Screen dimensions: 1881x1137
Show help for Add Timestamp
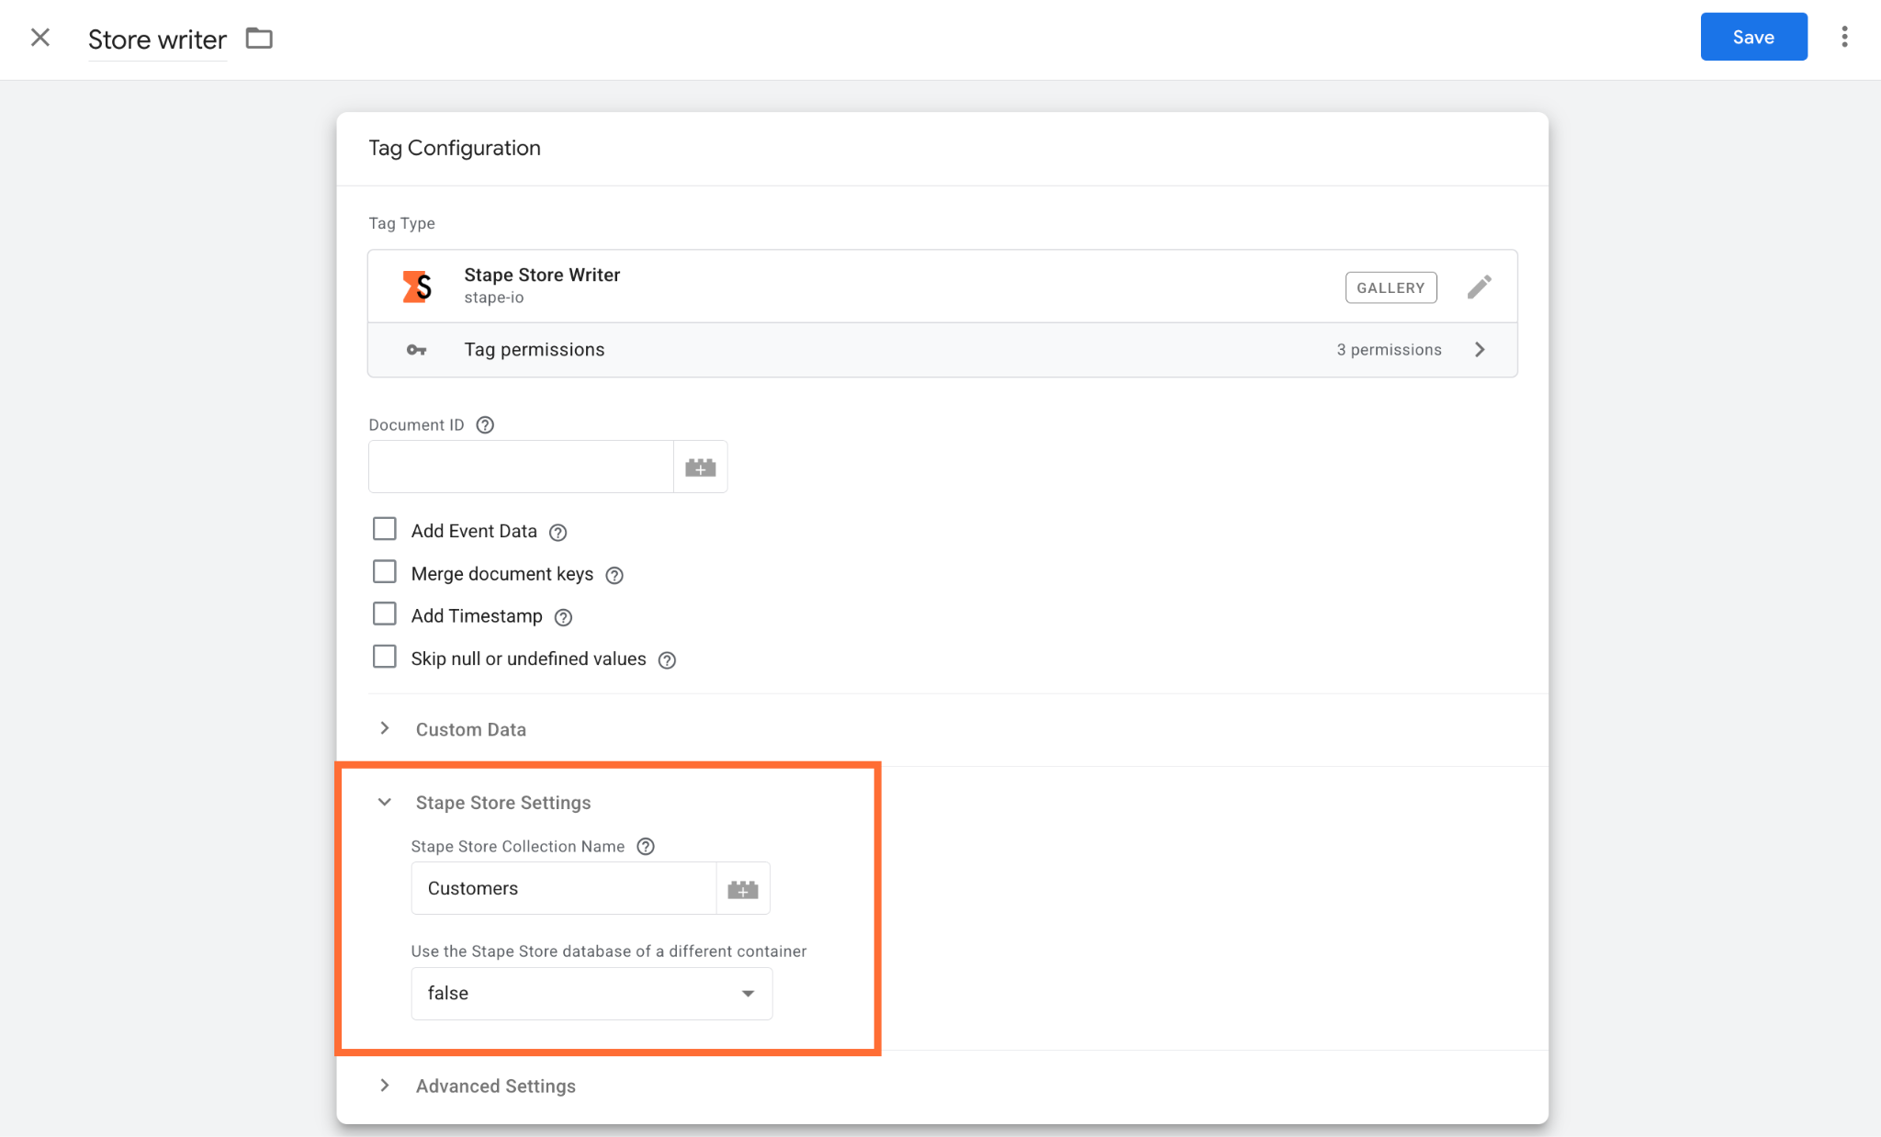pos(563,617)
